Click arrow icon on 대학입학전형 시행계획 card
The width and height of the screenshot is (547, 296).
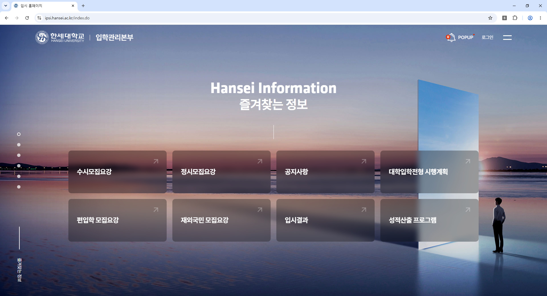(468, 161)
